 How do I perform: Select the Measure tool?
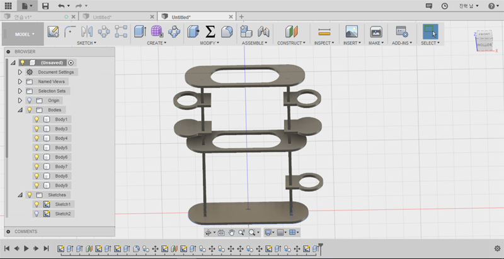324,31
